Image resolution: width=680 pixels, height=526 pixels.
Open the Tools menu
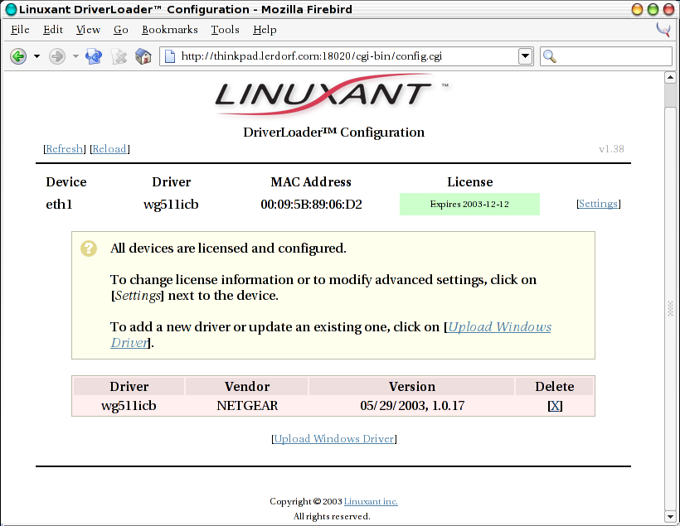[x=225, y=30]
